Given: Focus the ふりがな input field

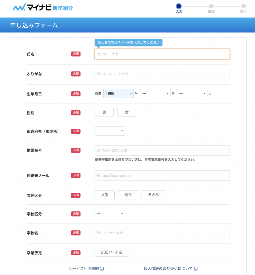Looking at the screenshot, I should (x=162, y=74).
